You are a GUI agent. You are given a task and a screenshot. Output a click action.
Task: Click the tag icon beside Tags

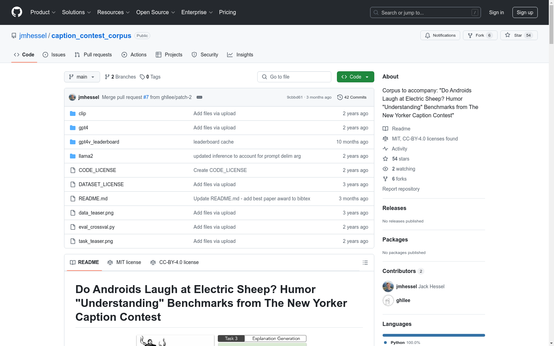[142, 77]
